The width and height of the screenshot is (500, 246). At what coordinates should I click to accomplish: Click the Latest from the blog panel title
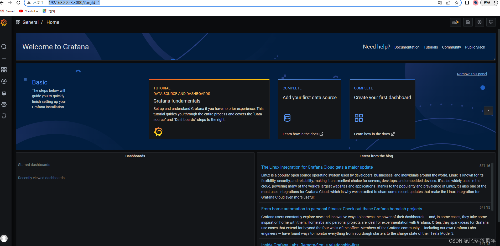coord(376,156)
